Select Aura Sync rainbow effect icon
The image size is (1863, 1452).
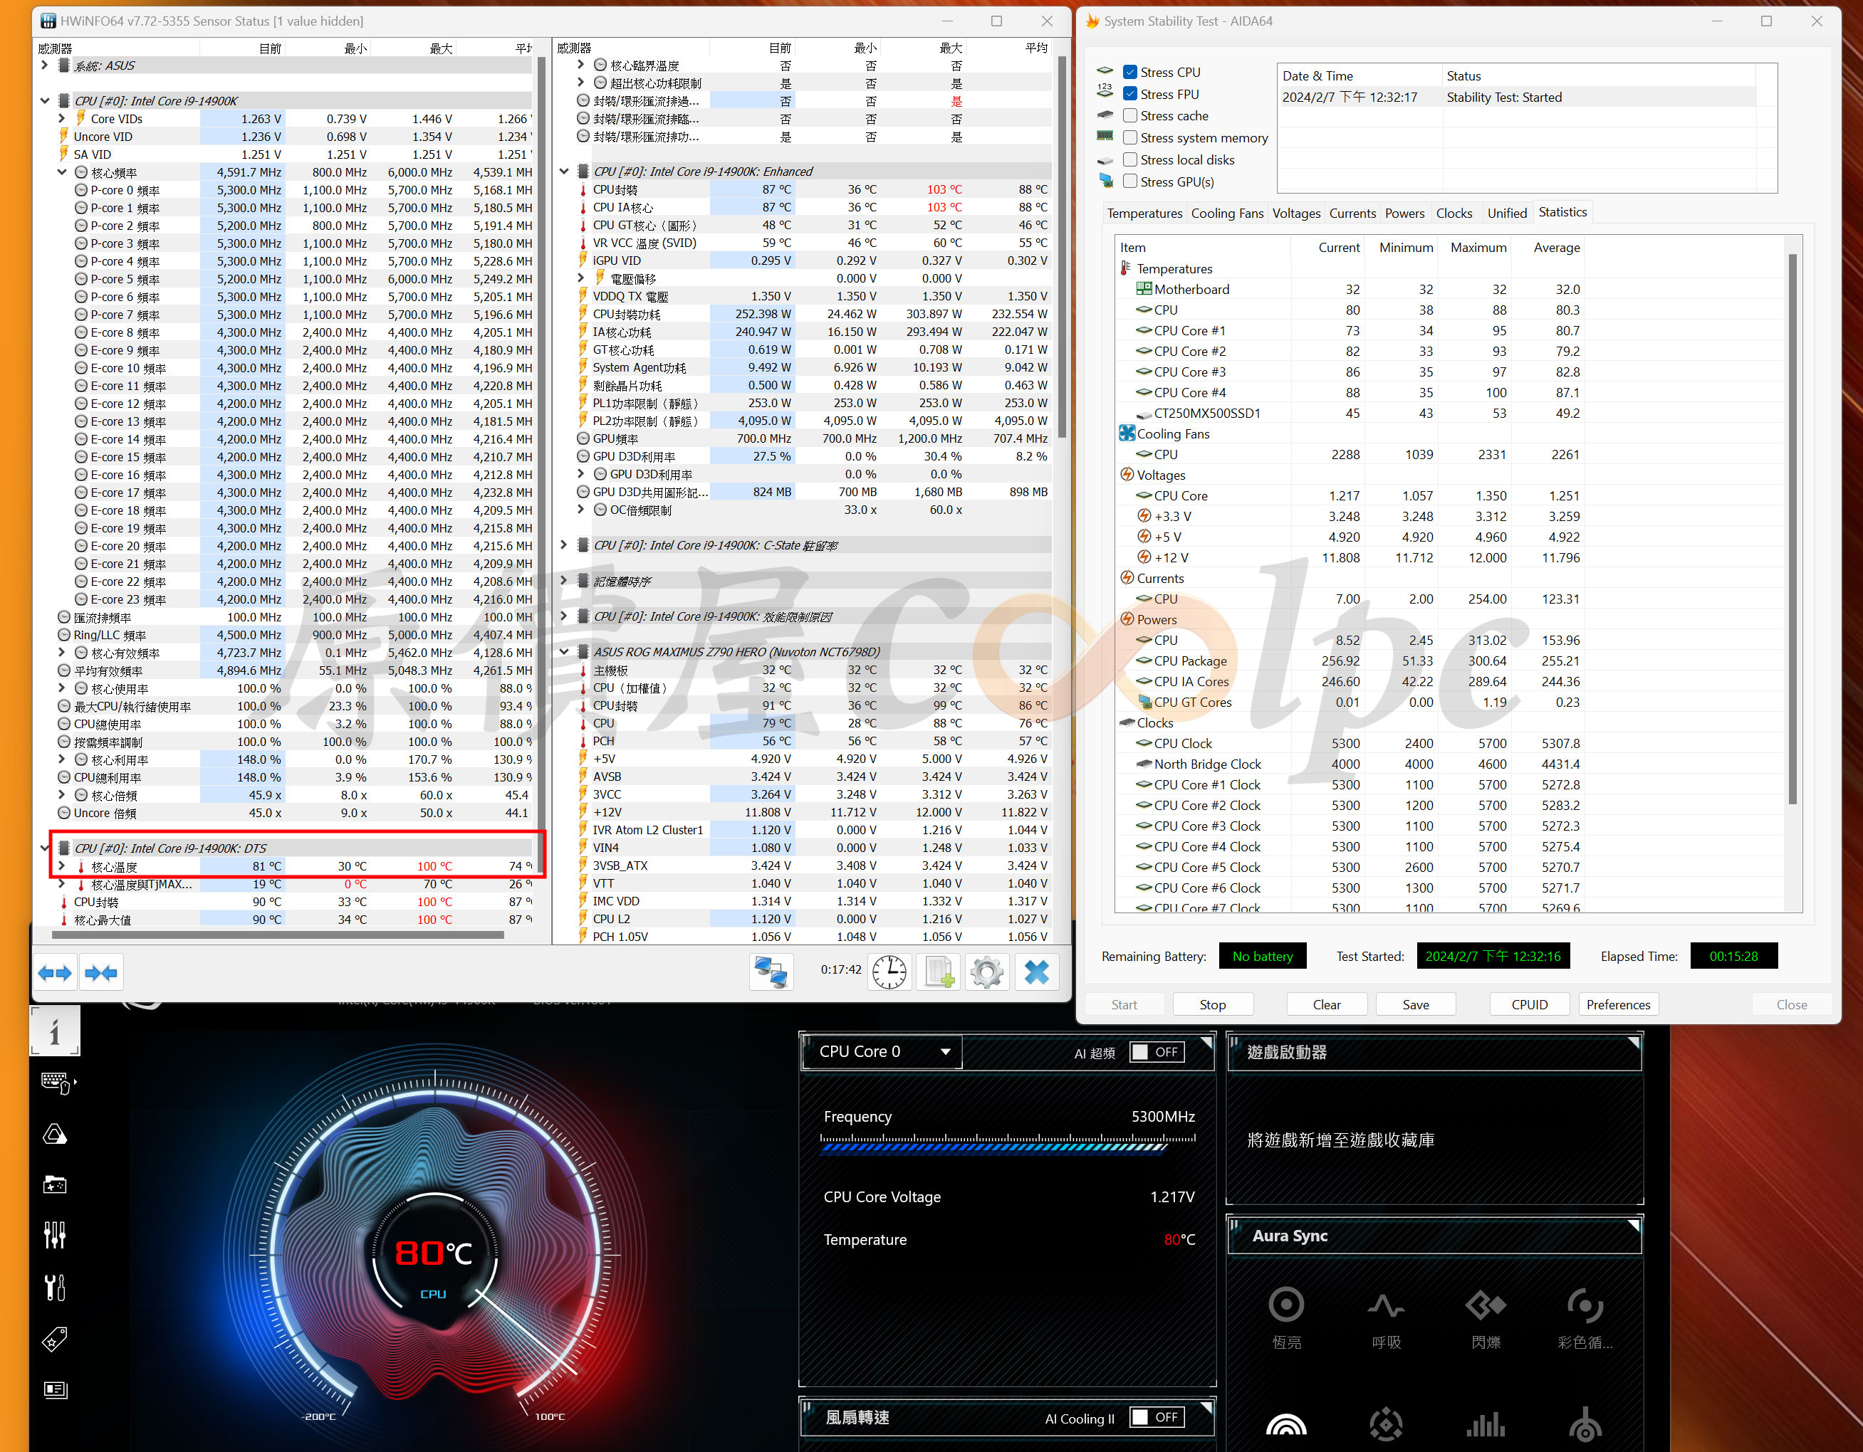pos(1286,1425)
